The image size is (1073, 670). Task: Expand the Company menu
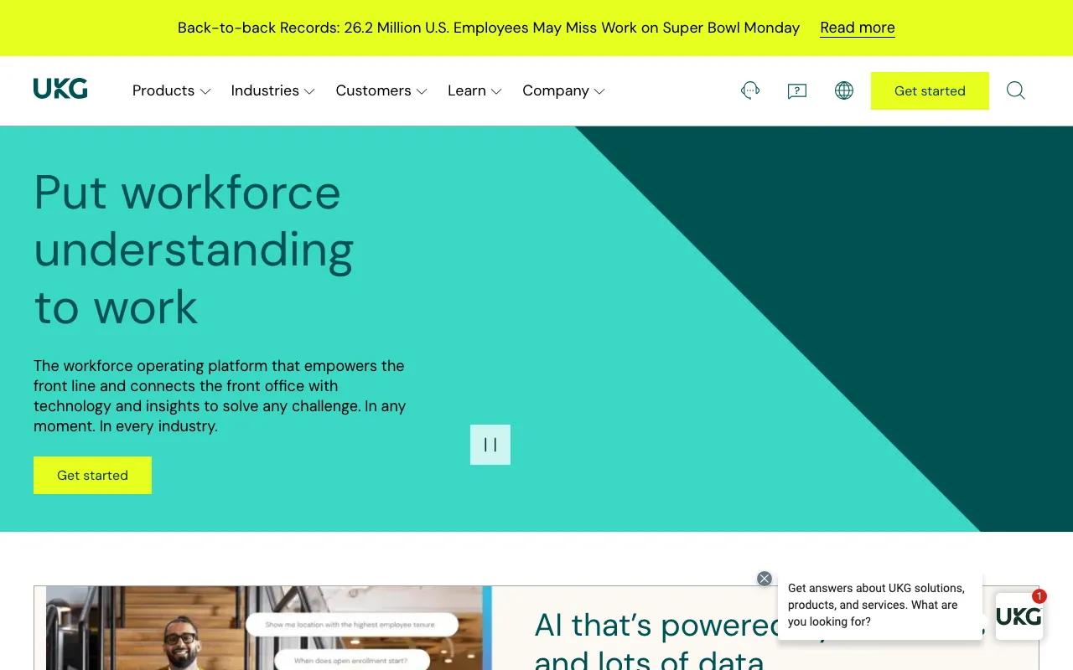pos(563,90)
